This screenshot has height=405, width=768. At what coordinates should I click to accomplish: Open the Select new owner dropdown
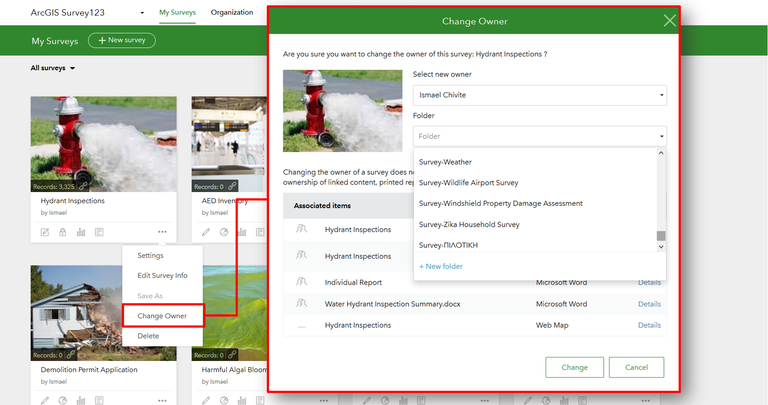point(539,95)
